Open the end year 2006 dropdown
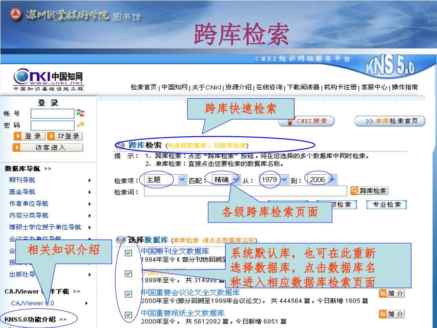Image resolution: width=437 pixels, height=328 pixels. point(333,180)
